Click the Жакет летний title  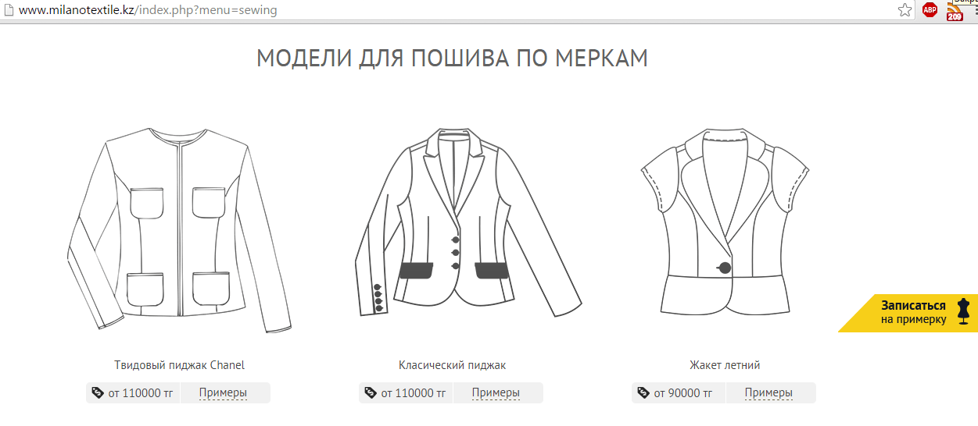coord(725,365)
